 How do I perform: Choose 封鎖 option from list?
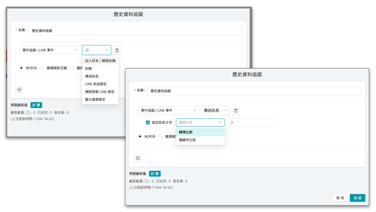100,69
